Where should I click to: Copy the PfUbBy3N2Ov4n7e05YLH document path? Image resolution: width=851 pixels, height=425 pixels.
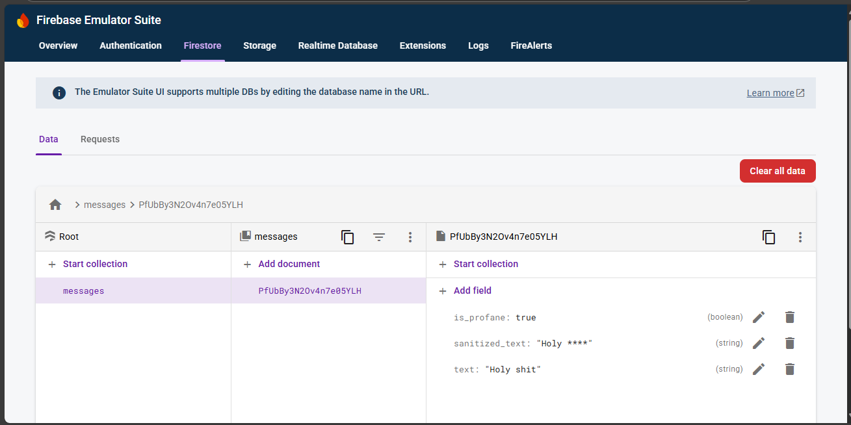pyautogui.click(x=769, y=237)
